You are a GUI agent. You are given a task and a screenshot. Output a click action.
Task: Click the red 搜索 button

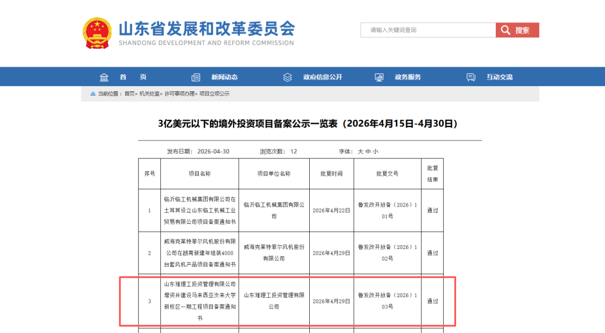pyautogui.click(x=518, y=30)
